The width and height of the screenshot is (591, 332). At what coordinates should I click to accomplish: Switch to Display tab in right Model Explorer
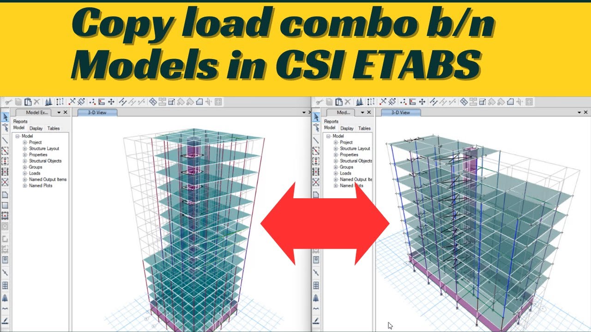point(347,128)
